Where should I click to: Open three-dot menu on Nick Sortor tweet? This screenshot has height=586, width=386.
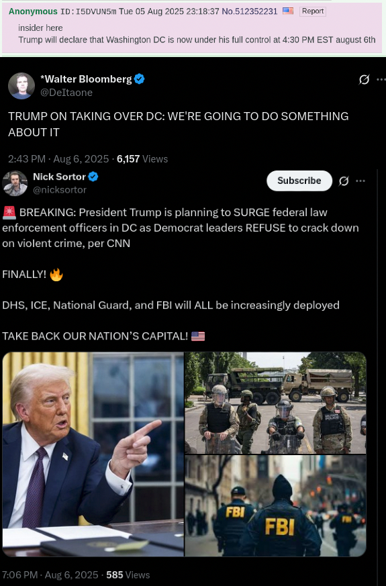click(360, 181)
